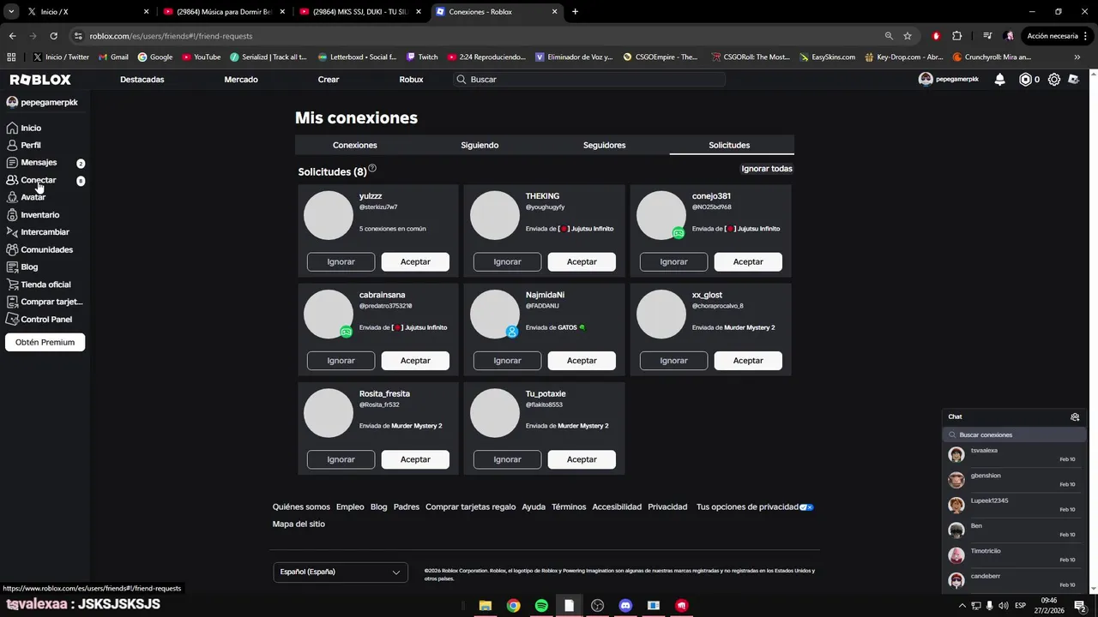Open the Chrome apps grid icon
Screen dimensions: 1098x617
click(11, 57)
